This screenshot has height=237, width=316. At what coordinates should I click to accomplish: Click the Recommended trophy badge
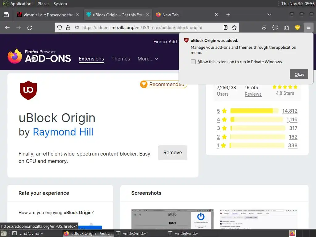click(x=164, y=84)
